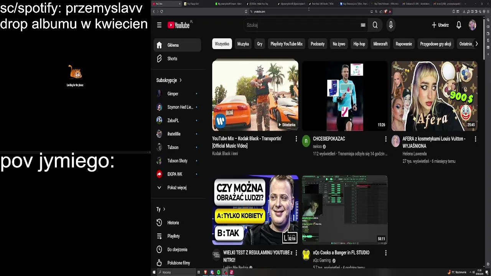
Task: Open CZY MOŻNA OBRAŻAĆ LUDZI thumbnail
Action: 255,210
